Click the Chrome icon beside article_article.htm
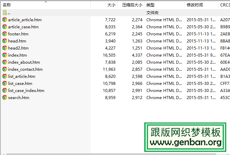The width and height of the screenshot is (230, 155). [5, 20]
